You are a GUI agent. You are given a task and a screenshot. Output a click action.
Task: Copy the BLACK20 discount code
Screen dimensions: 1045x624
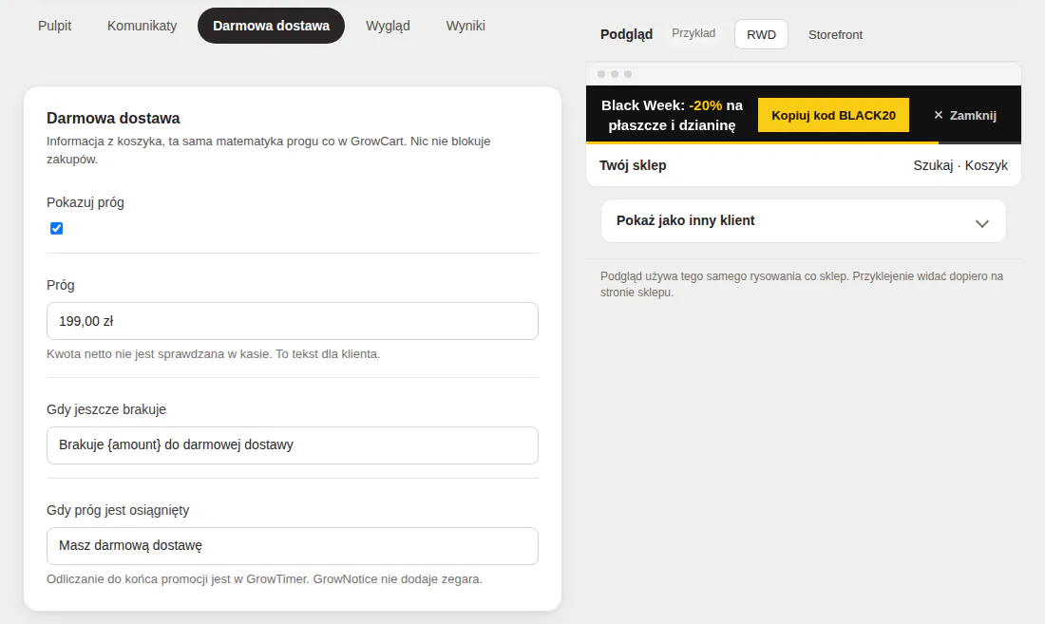pos(833,115)
